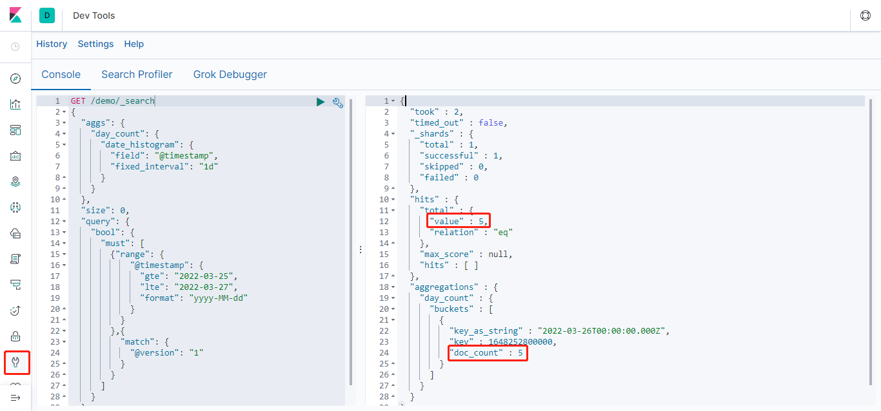Open Dev Tools wrench icon in sidebar
This screenshot has width=881, height=411.
click(15, 362)
